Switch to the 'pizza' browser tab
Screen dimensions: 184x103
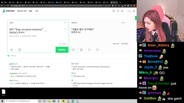[75, 2]
